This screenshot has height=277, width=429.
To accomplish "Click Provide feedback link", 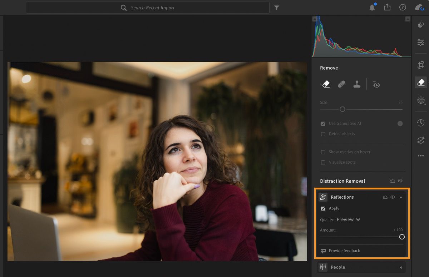I will 344,251.
